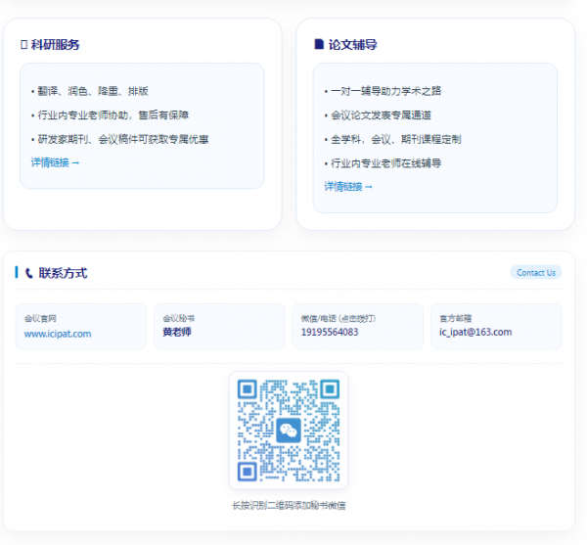Select the 黄老师 secretary name
The height and width of the screenshot is (545, 587).
coord(177,332)
